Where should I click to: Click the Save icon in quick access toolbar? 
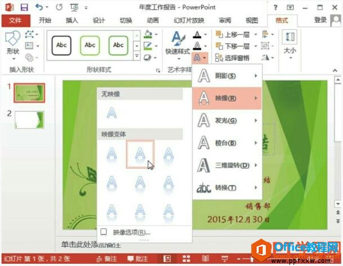24,7
